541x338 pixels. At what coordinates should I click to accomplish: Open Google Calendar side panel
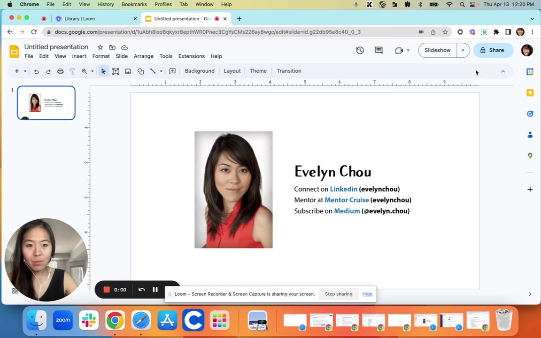tap(530, 72)
